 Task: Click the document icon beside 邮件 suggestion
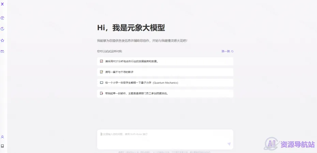102,93
